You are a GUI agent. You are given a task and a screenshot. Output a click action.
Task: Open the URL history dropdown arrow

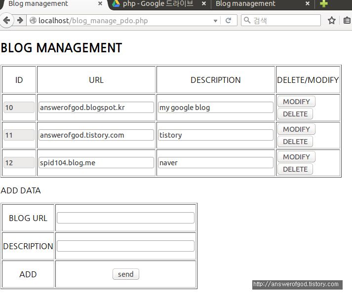coord(216,21)
